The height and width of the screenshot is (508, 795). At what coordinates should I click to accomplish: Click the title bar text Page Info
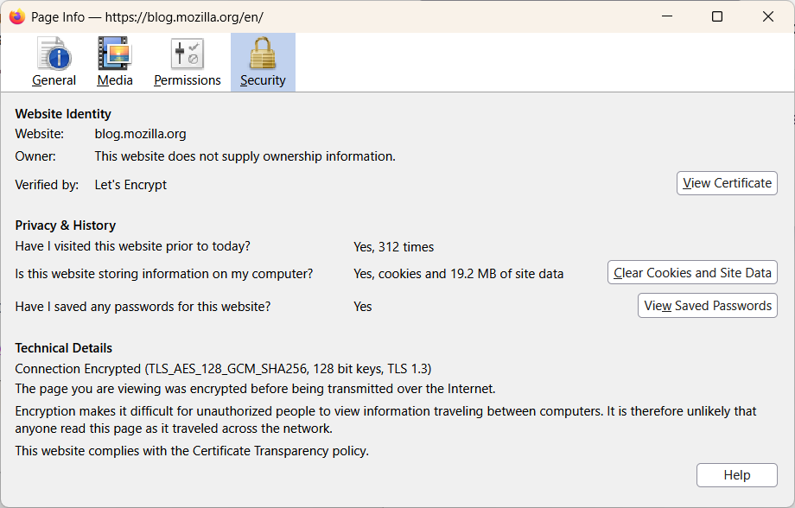[58, 16]
